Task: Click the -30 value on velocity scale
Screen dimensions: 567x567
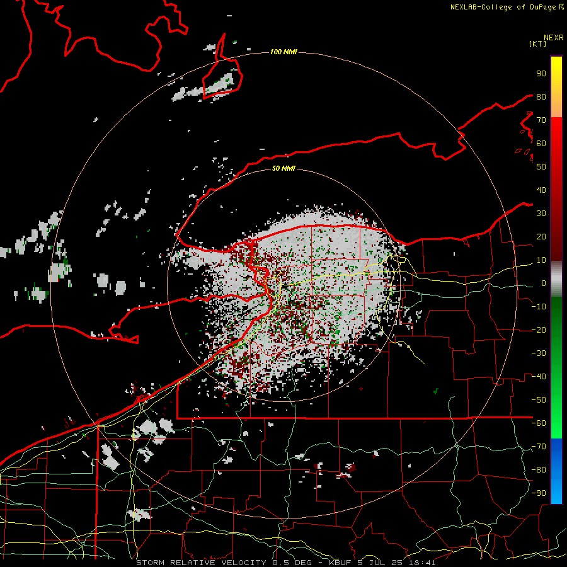Action: coord(539,353)
